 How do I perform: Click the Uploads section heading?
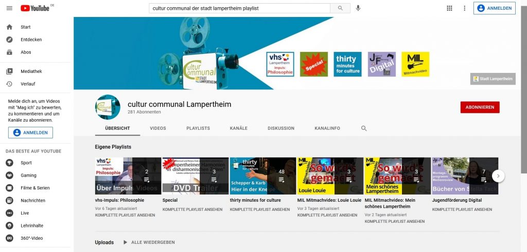(104, 242)
